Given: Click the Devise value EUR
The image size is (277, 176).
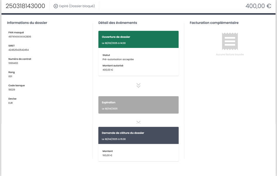Looking at the screenshot, I should (11, 103).
